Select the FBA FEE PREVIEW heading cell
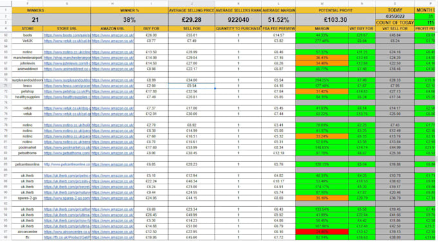This screenshot has width=438, height=246. 278,29
